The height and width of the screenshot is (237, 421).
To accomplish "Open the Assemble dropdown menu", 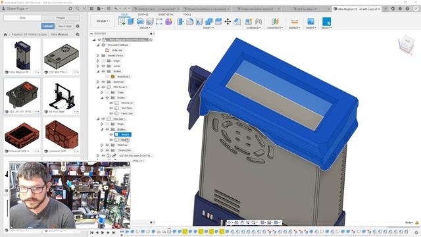I will (253, 28).
